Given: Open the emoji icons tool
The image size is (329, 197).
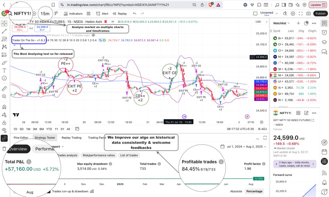Looking at the screenshot, I should [x=4, y=78].
